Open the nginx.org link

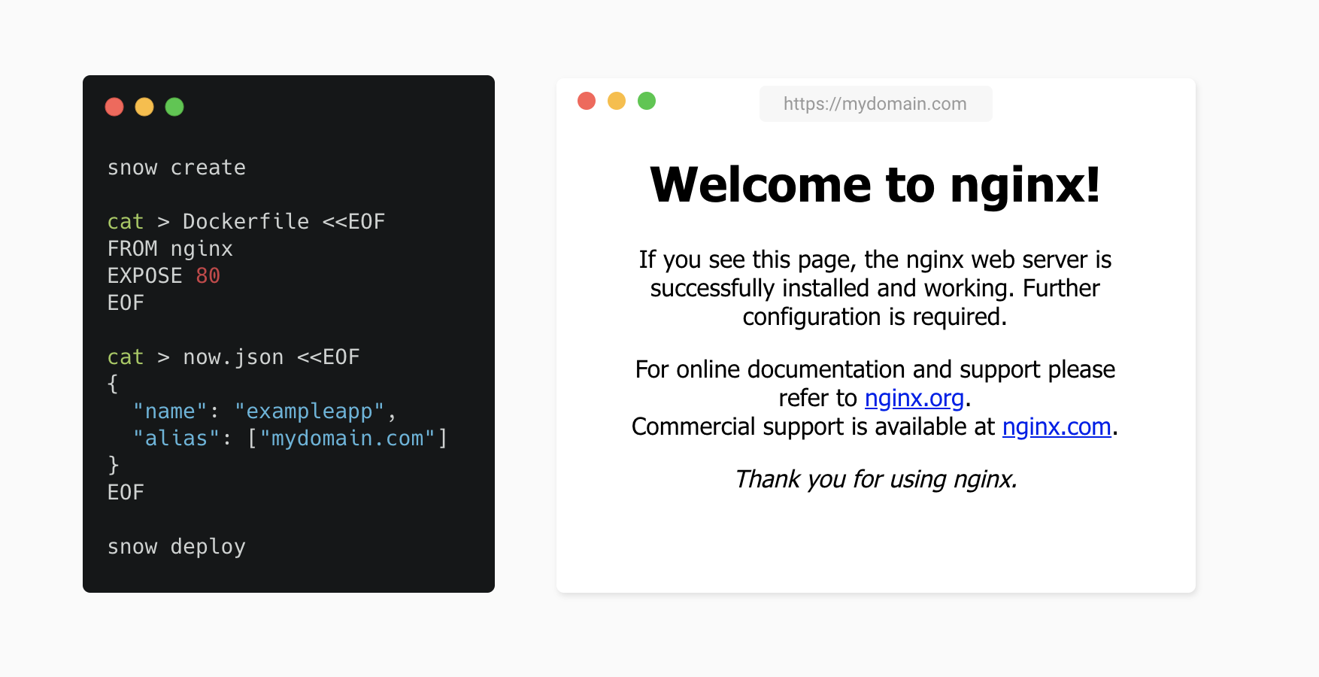(x=914, y=398)
